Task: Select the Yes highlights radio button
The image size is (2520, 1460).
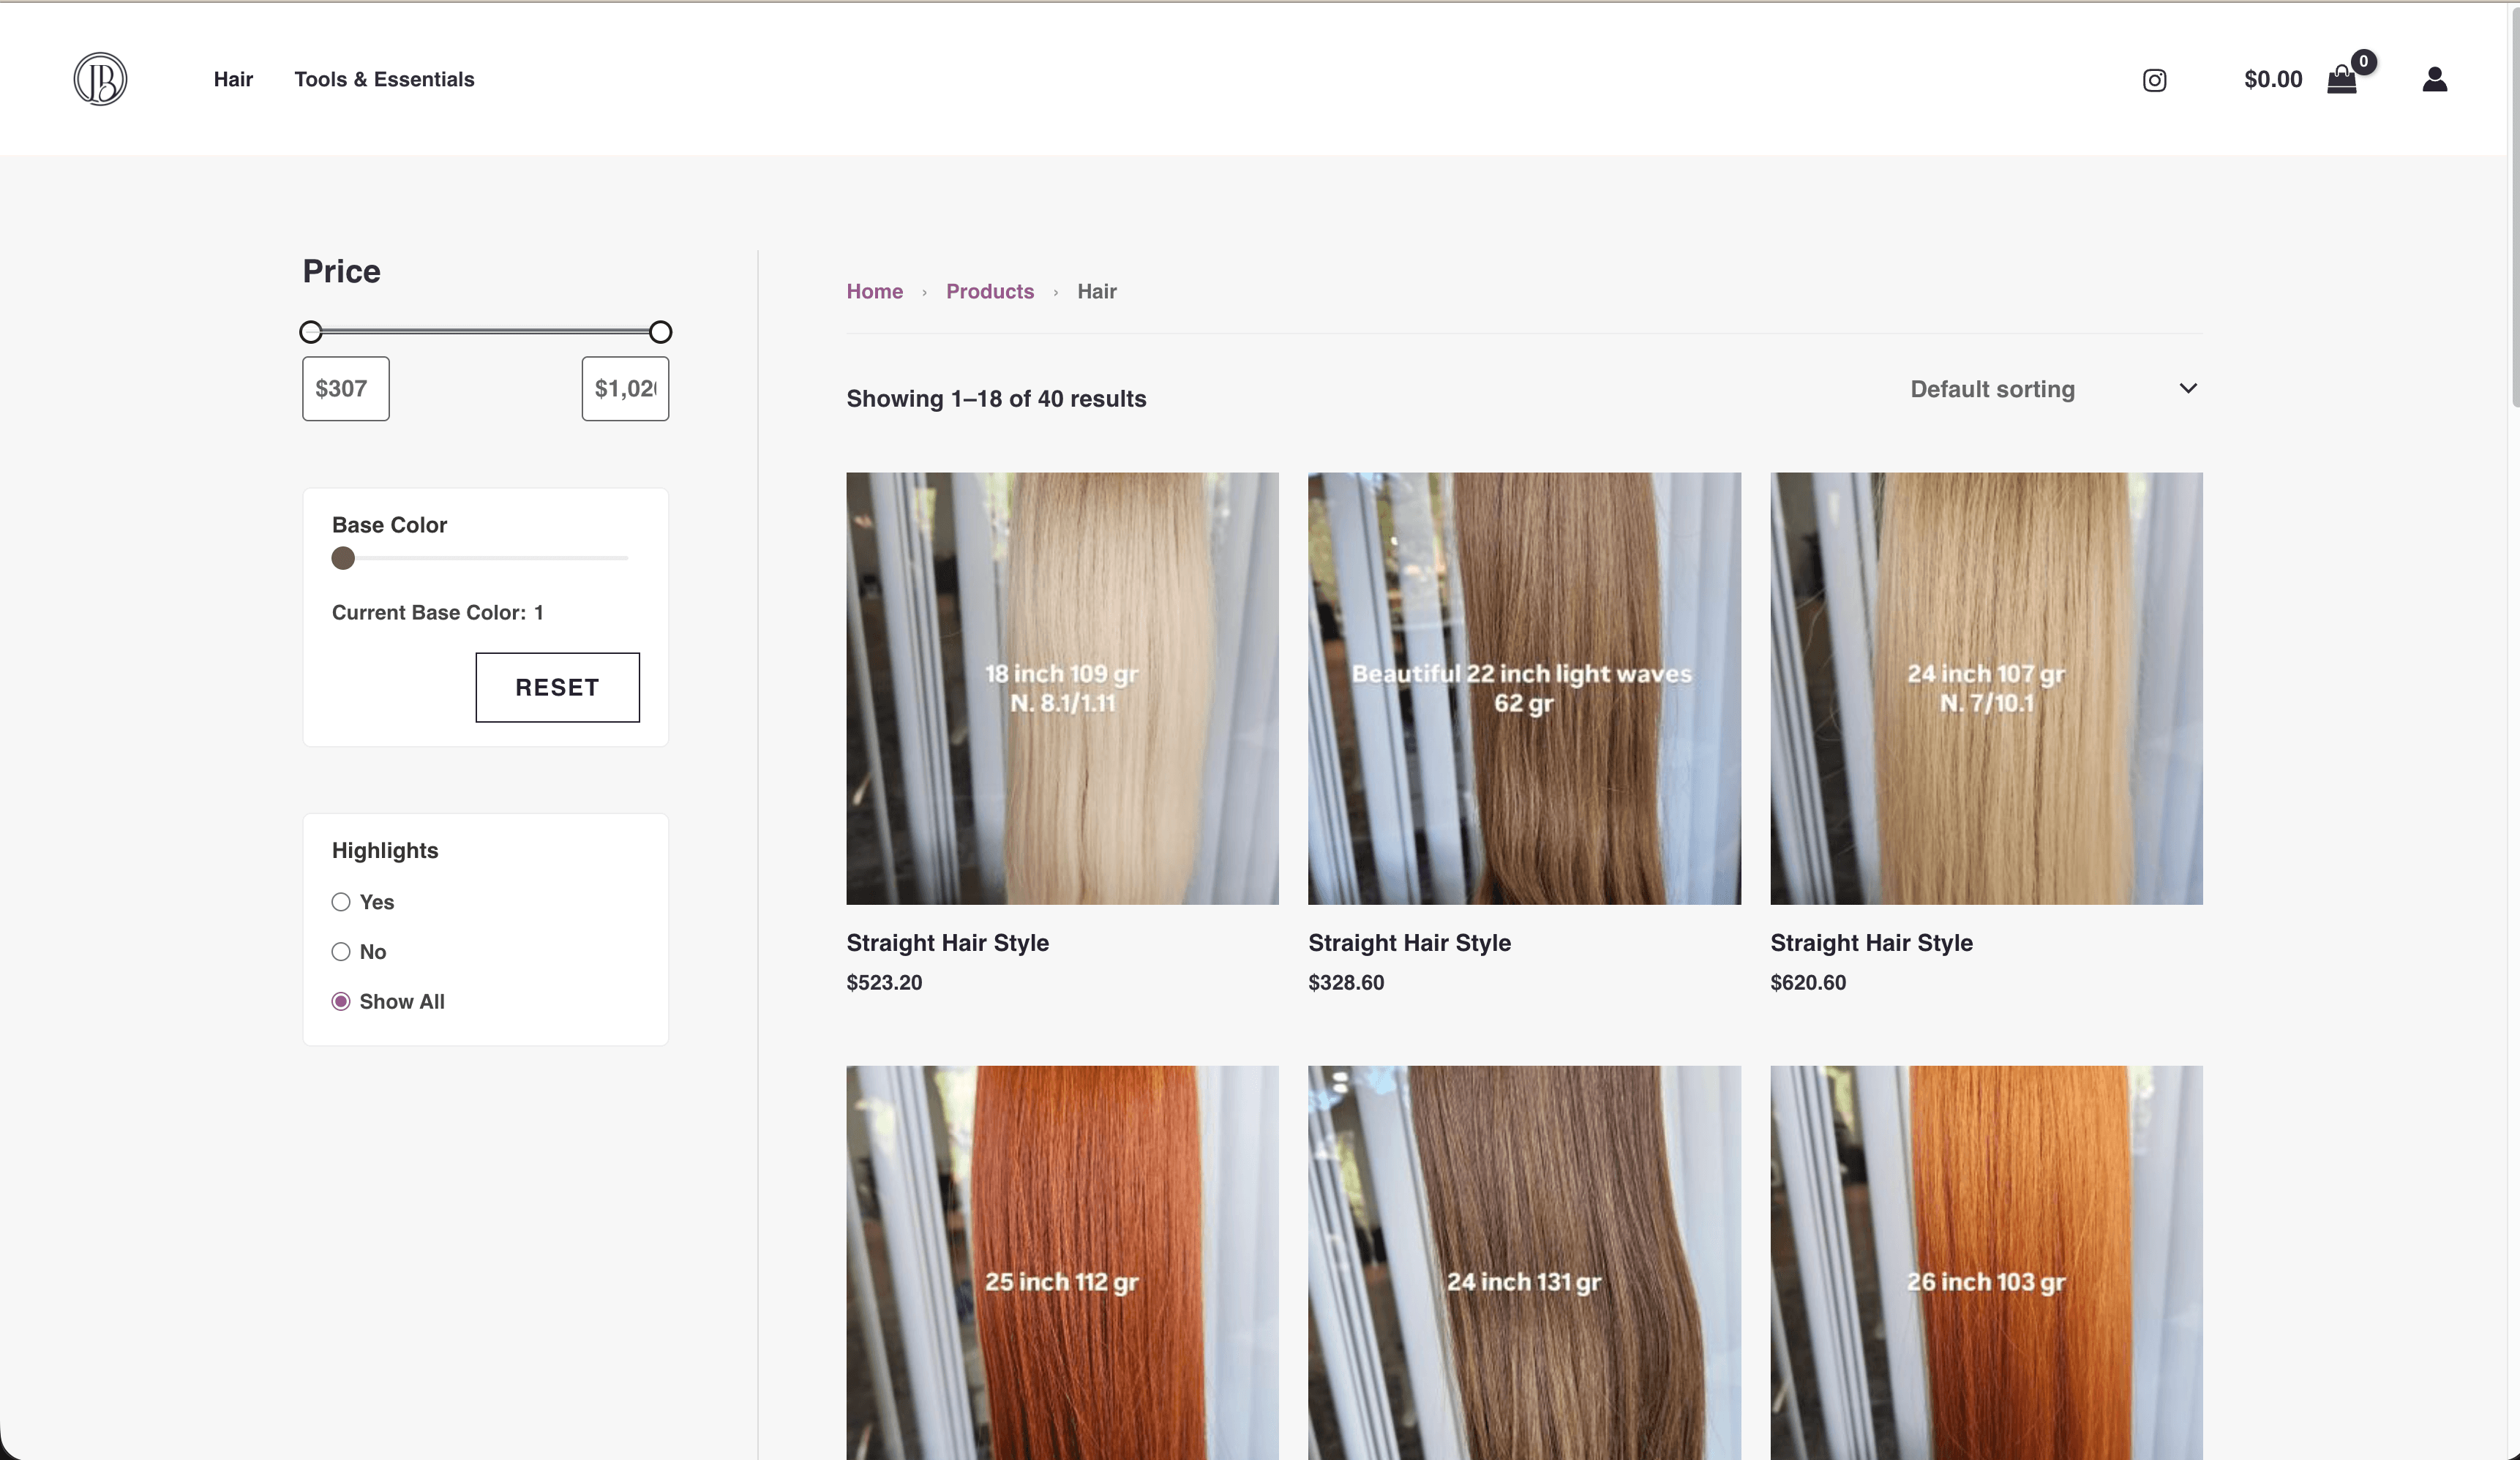Action: click(341, 901)
